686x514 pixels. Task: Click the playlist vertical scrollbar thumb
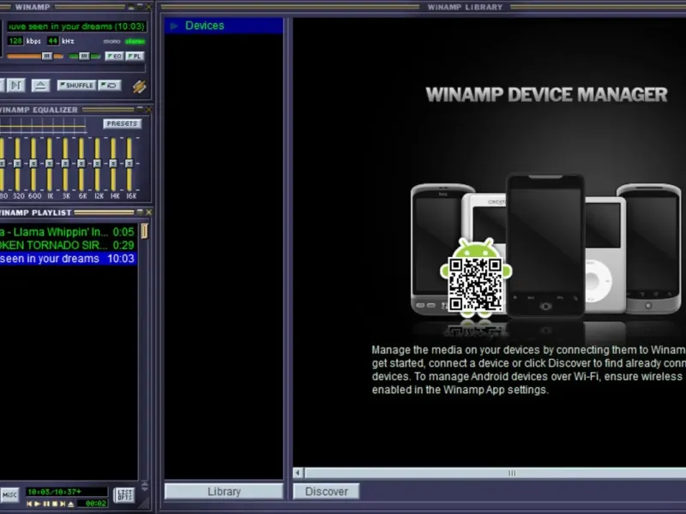(144, 231)
